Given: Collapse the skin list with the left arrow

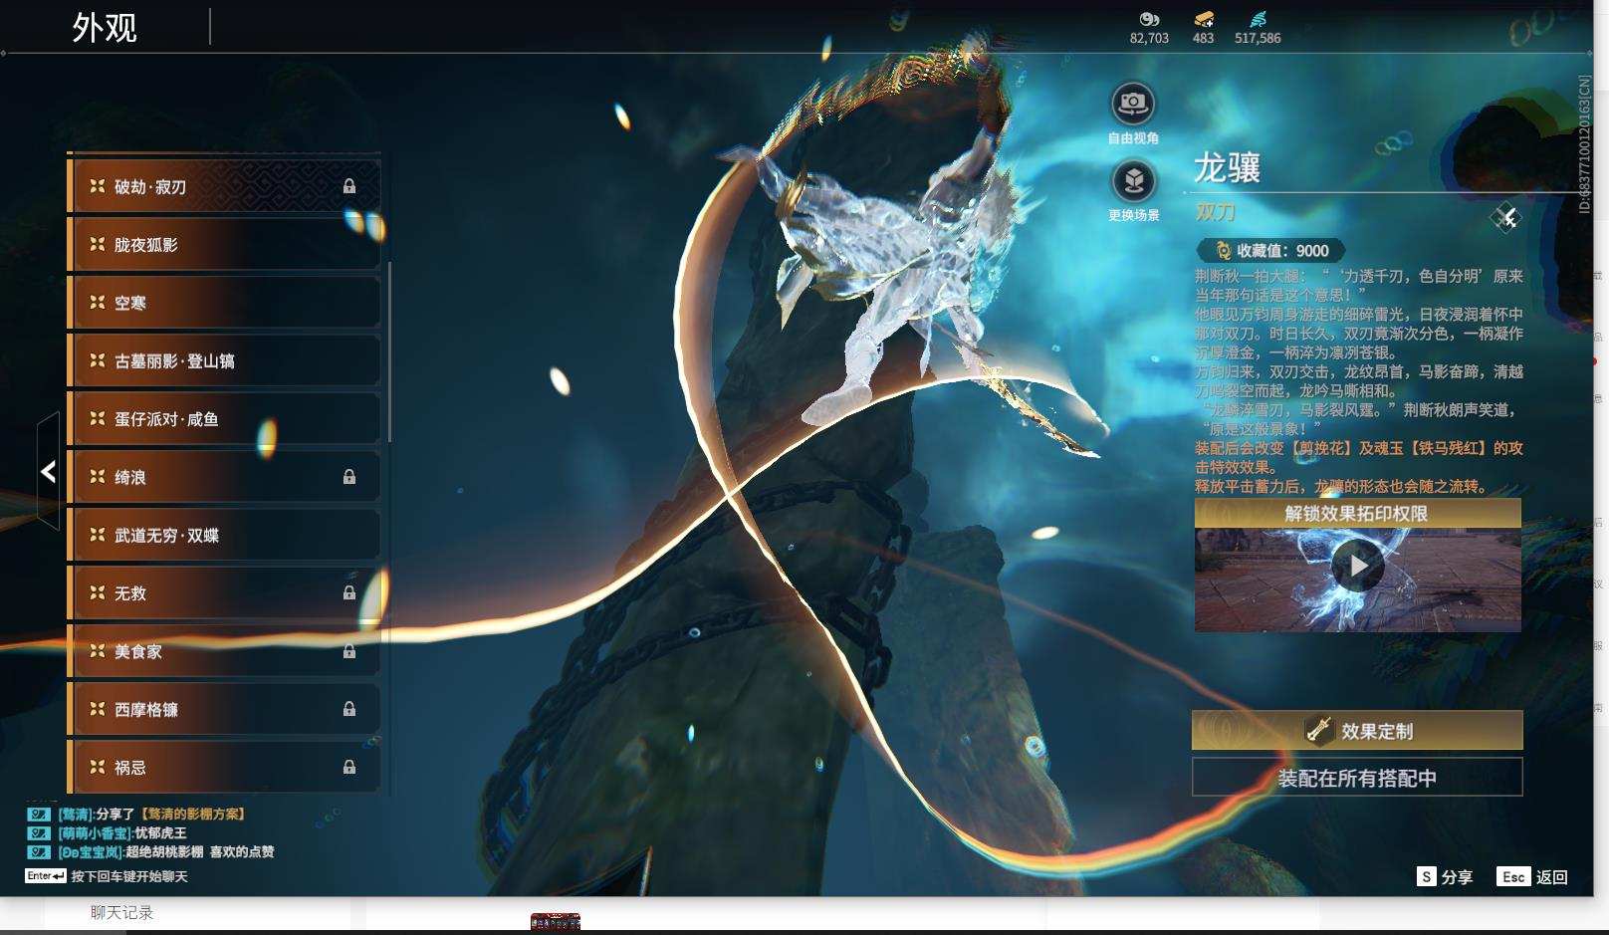Looking at the screenshot, I should pos(48,471).
